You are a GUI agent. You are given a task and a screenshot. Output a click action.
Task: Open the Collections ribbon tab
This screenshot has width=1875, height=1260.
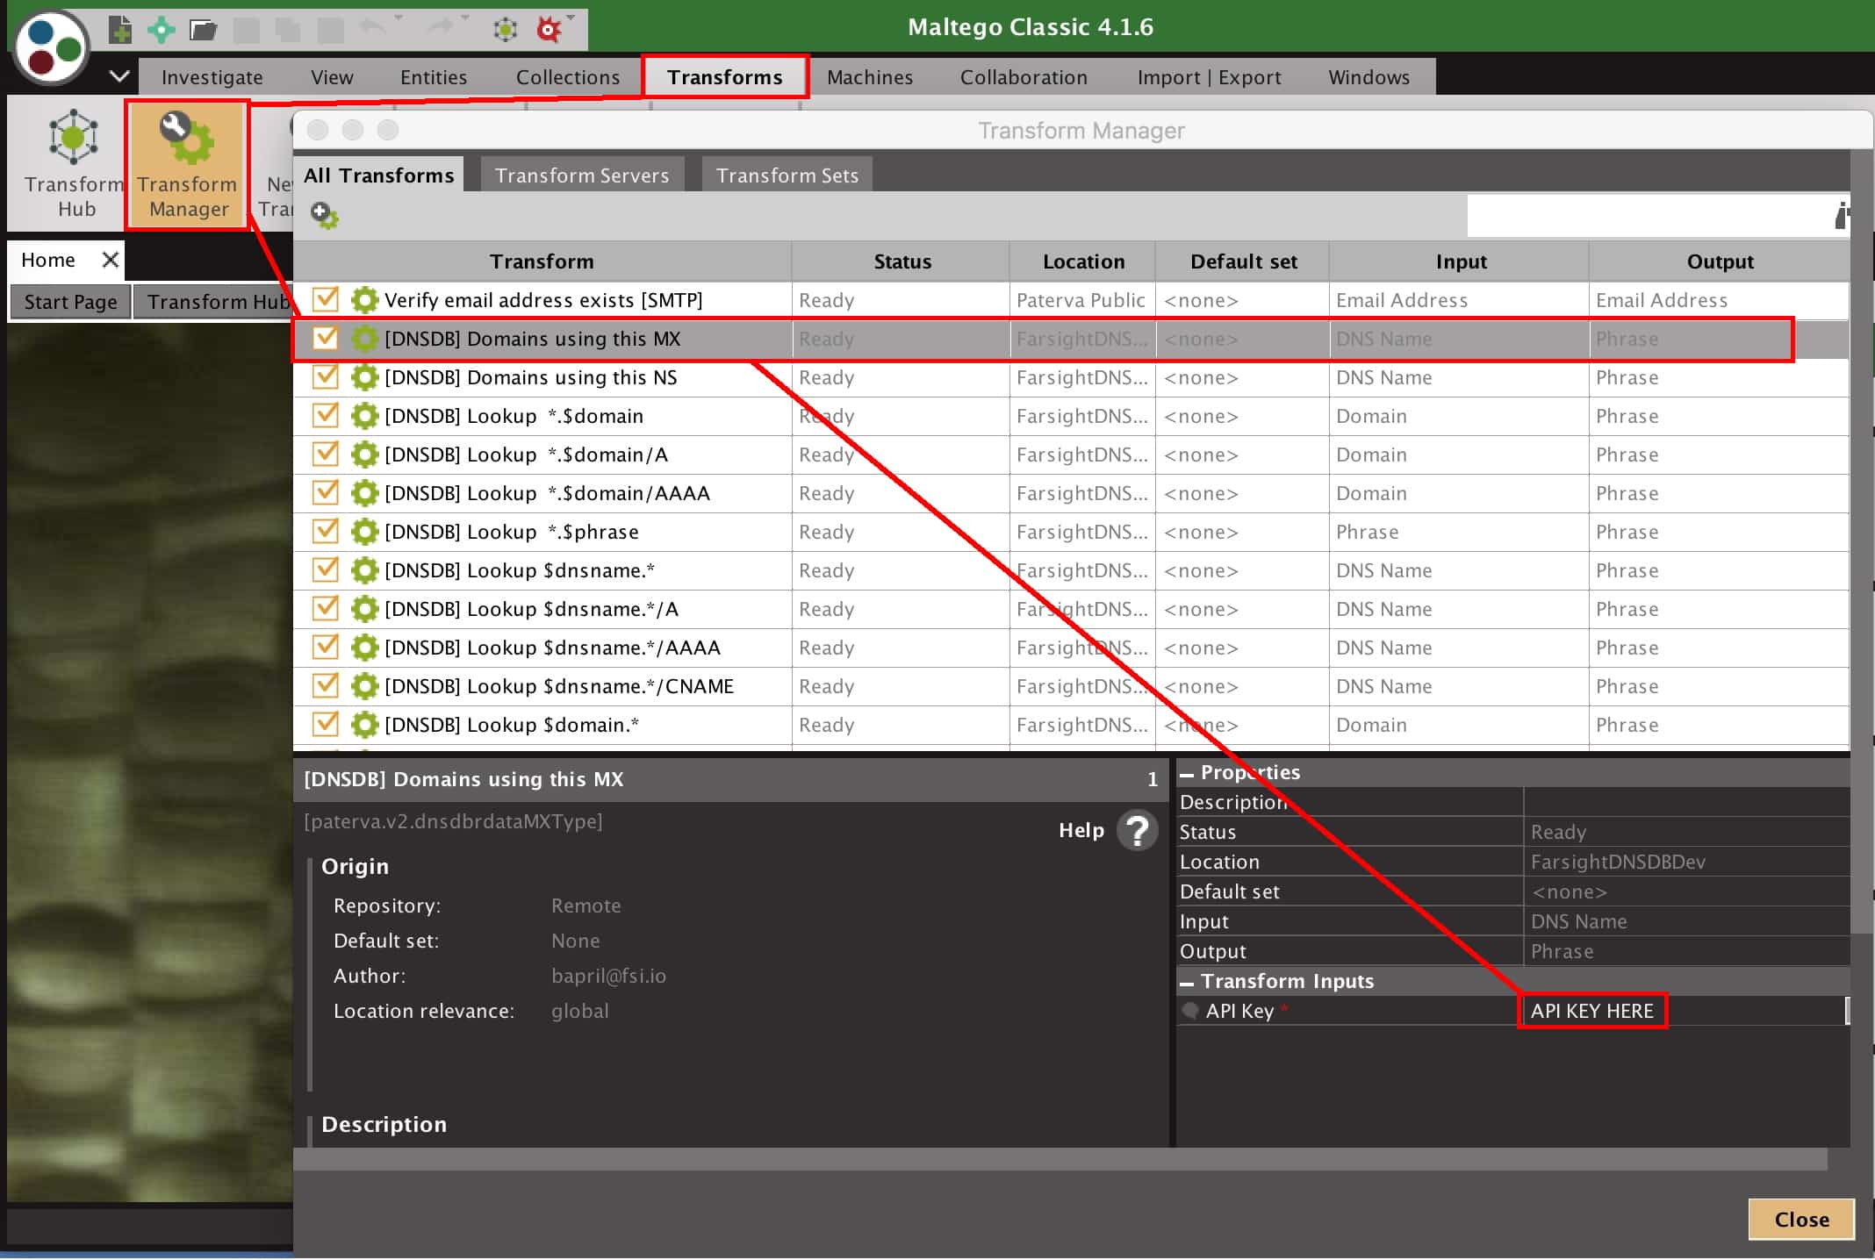[567, 77]
